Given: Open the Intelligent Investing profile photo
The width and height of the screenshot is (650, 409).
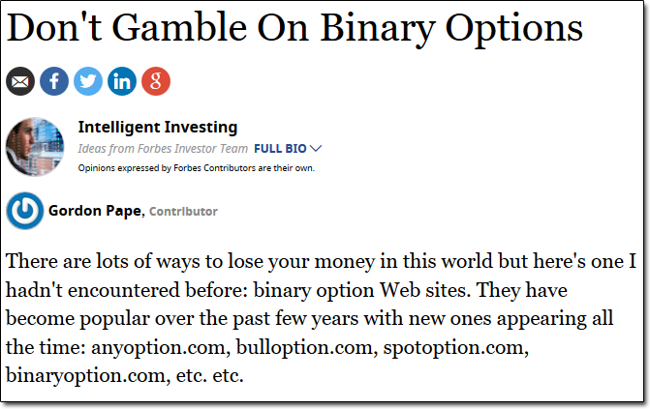Looking at the screenshot, I should (35, 147).
